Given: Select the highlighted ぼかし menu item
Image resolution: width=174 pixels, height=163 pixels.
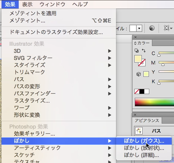Looking at the screenshot, I should pos(59,141).
